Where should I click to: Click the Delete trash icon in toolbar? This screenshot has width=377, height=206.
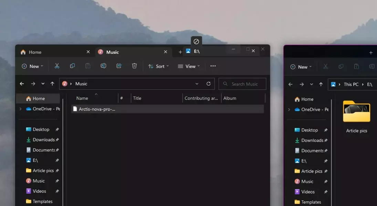134,66
